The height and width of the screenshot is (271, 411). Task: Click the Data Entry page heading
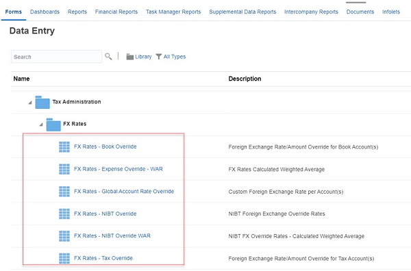coord(32,31)
